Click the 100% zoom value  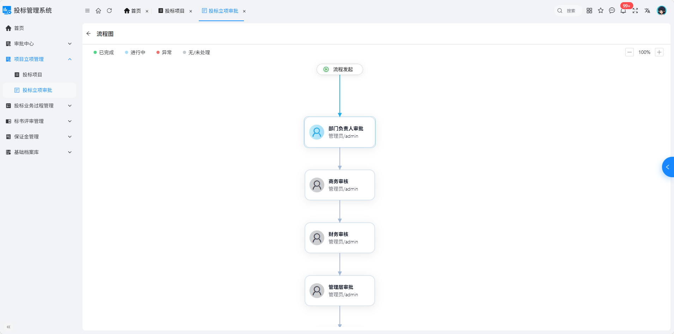644,52
